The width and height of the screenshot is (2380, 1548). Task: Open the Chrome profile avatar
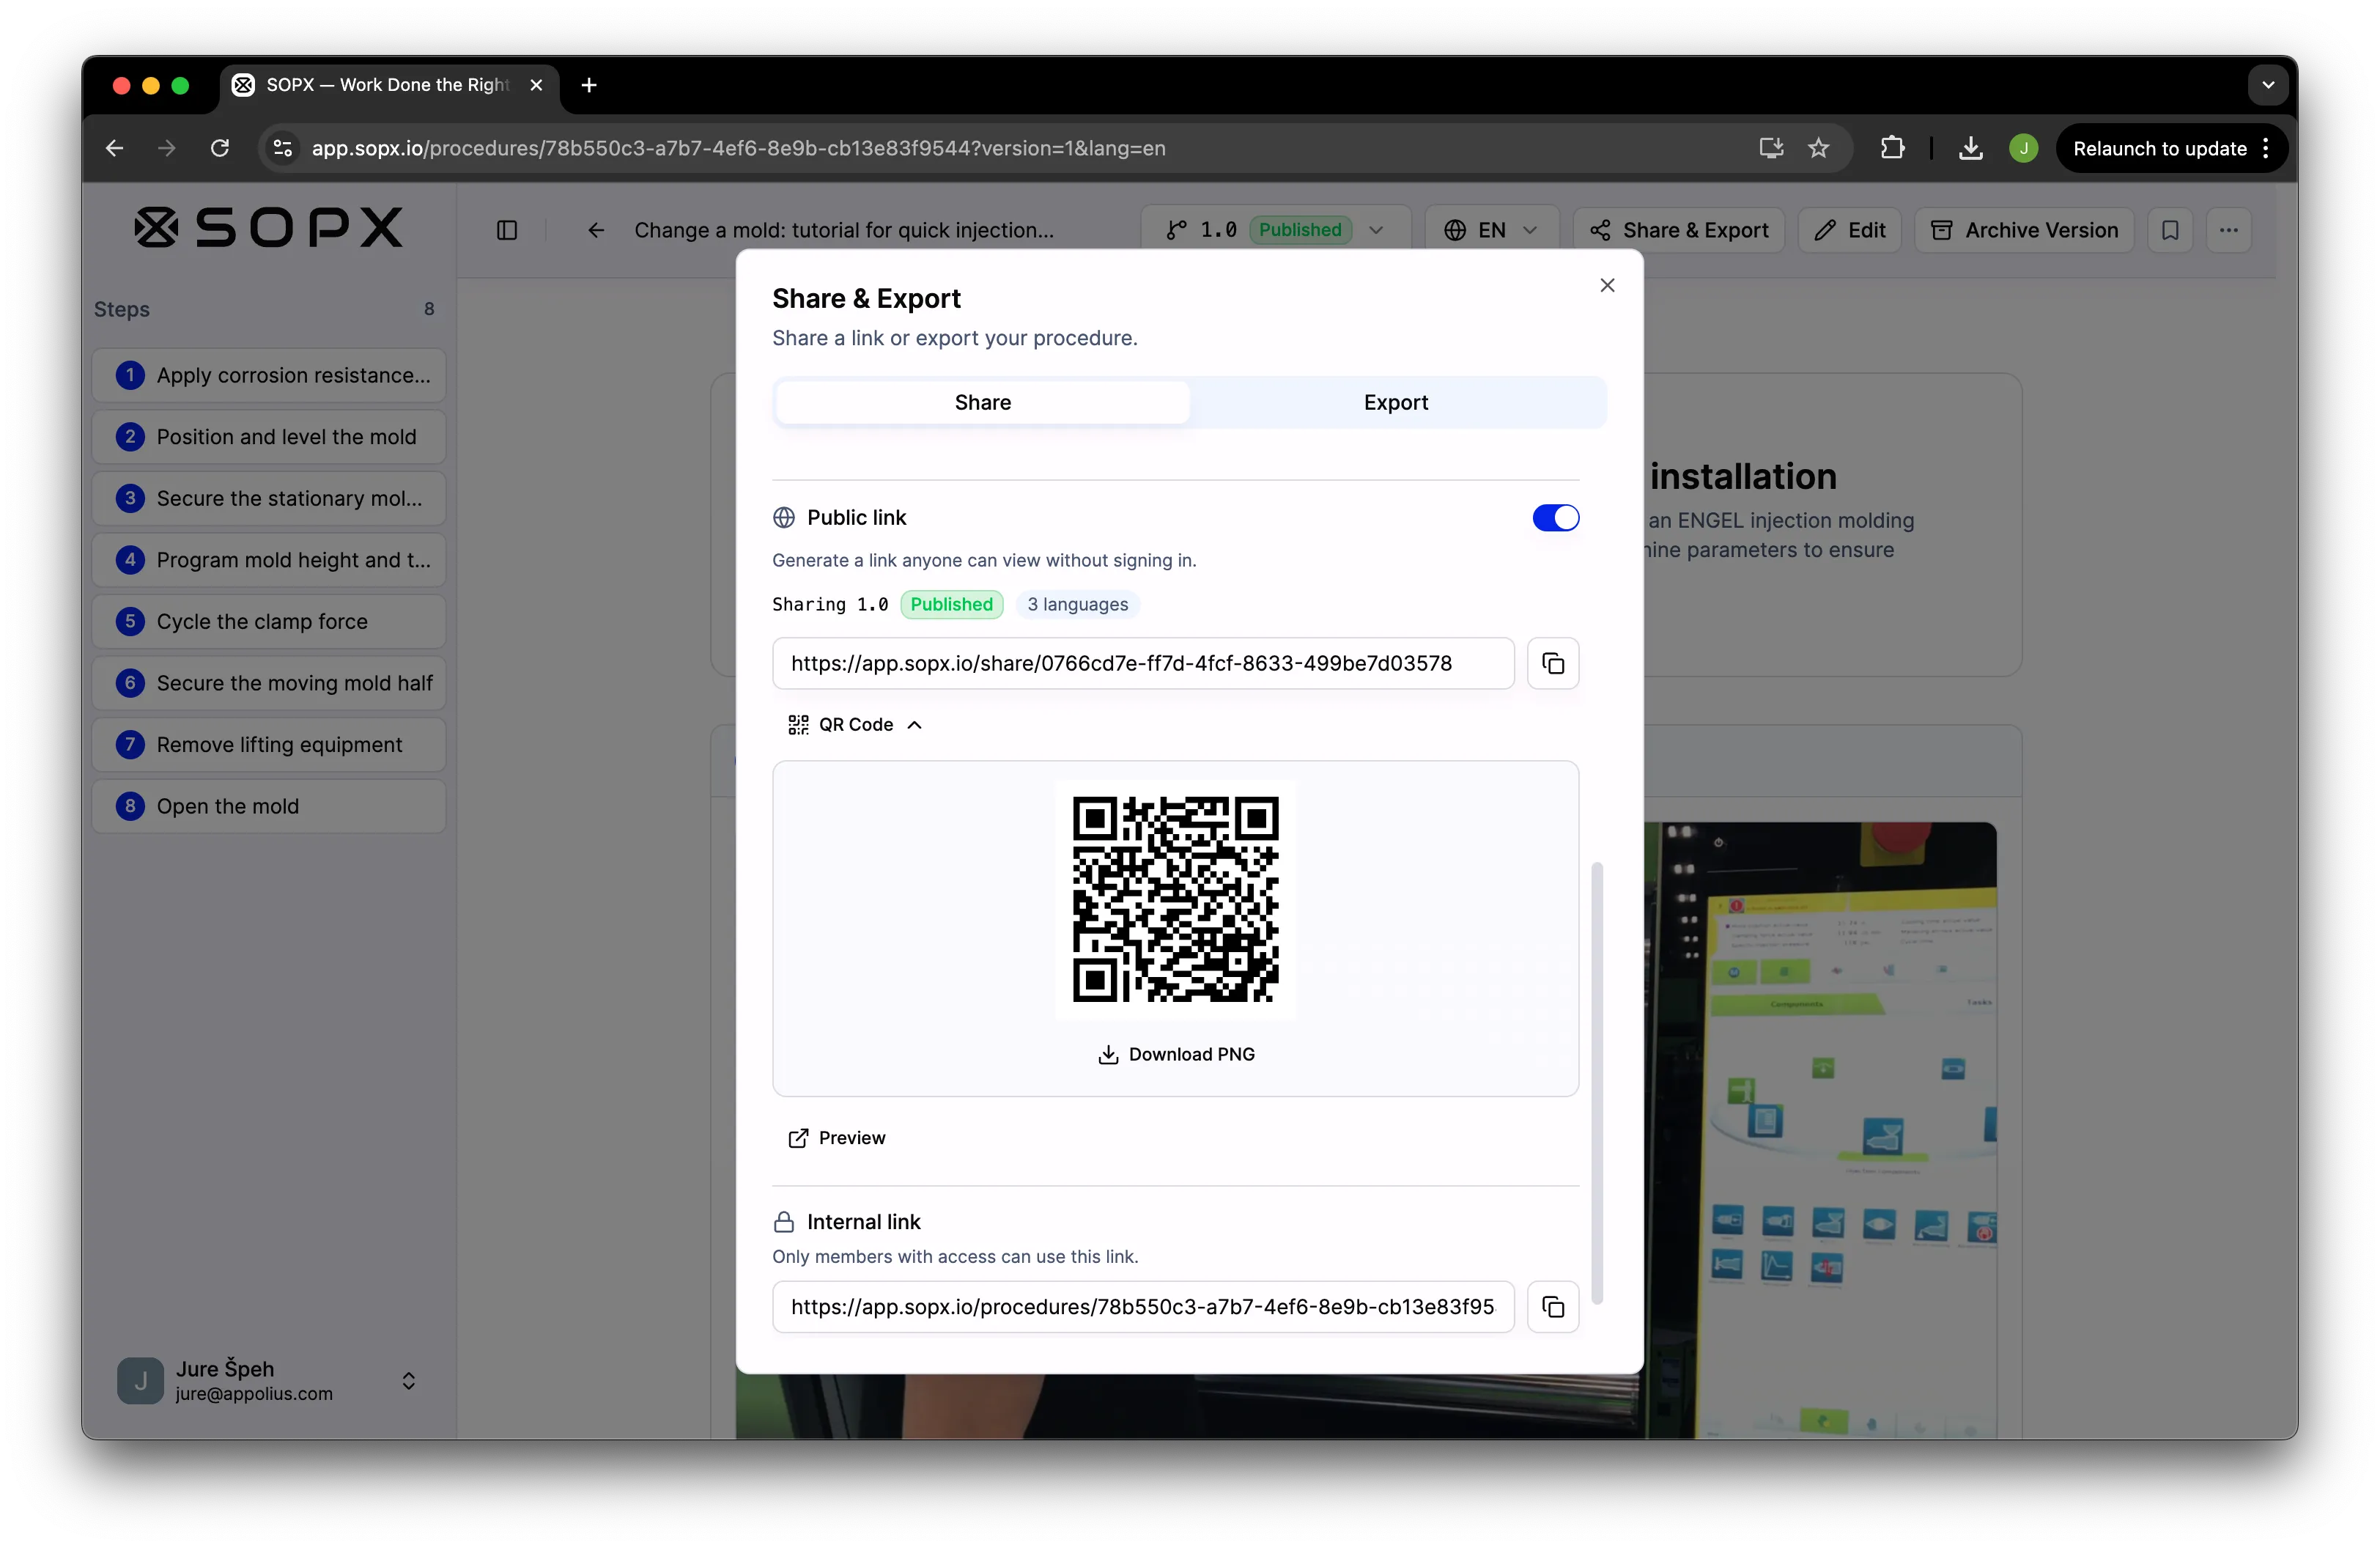2023,148
